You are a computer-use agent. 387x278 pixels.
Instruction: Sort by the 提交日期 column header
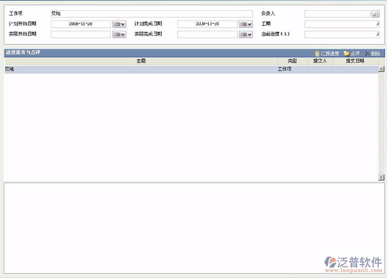pyautogui.click(x=356, y=61)
